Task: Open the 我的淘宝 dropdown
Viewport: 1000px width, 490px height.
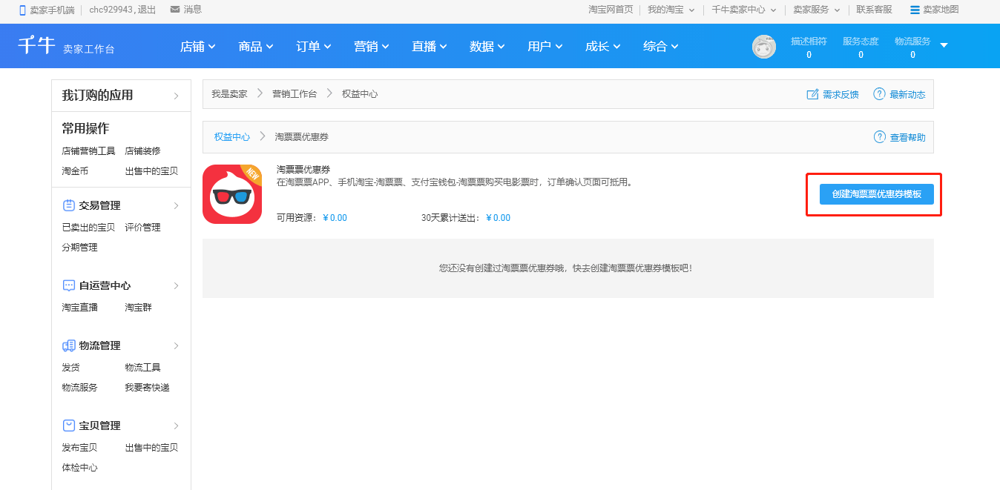Action: click(671, 10)
